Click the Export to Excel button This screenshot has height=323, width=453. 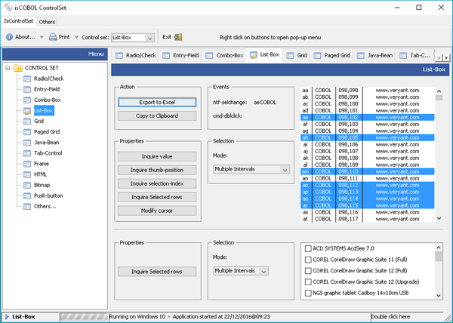(156, 101)
